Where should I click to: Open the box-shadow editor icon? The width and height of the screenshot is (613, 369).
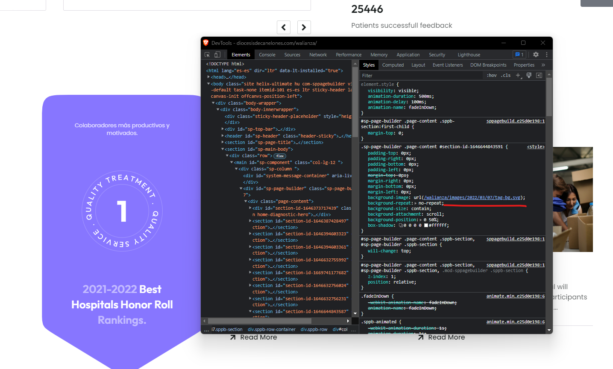tap(401, 225)
